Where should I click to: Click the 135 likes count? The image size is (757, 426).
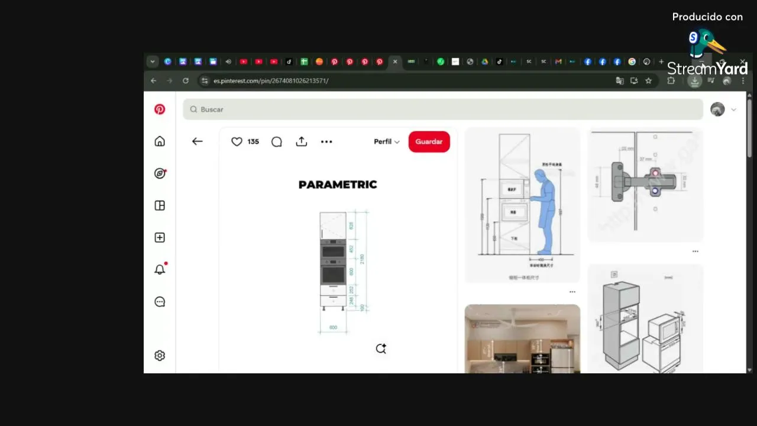(253, 141)
